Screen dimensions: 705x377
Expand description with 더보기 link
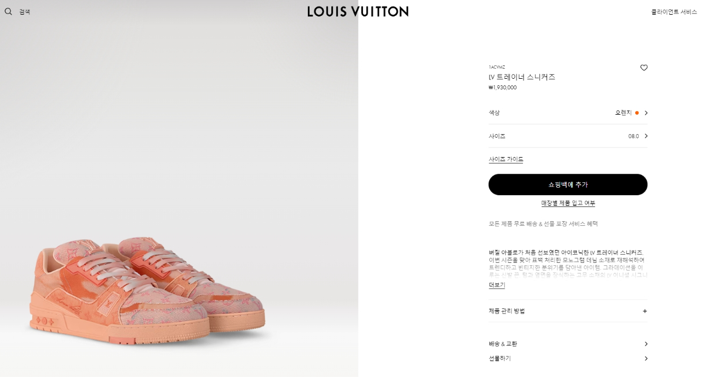pos(497,285)
